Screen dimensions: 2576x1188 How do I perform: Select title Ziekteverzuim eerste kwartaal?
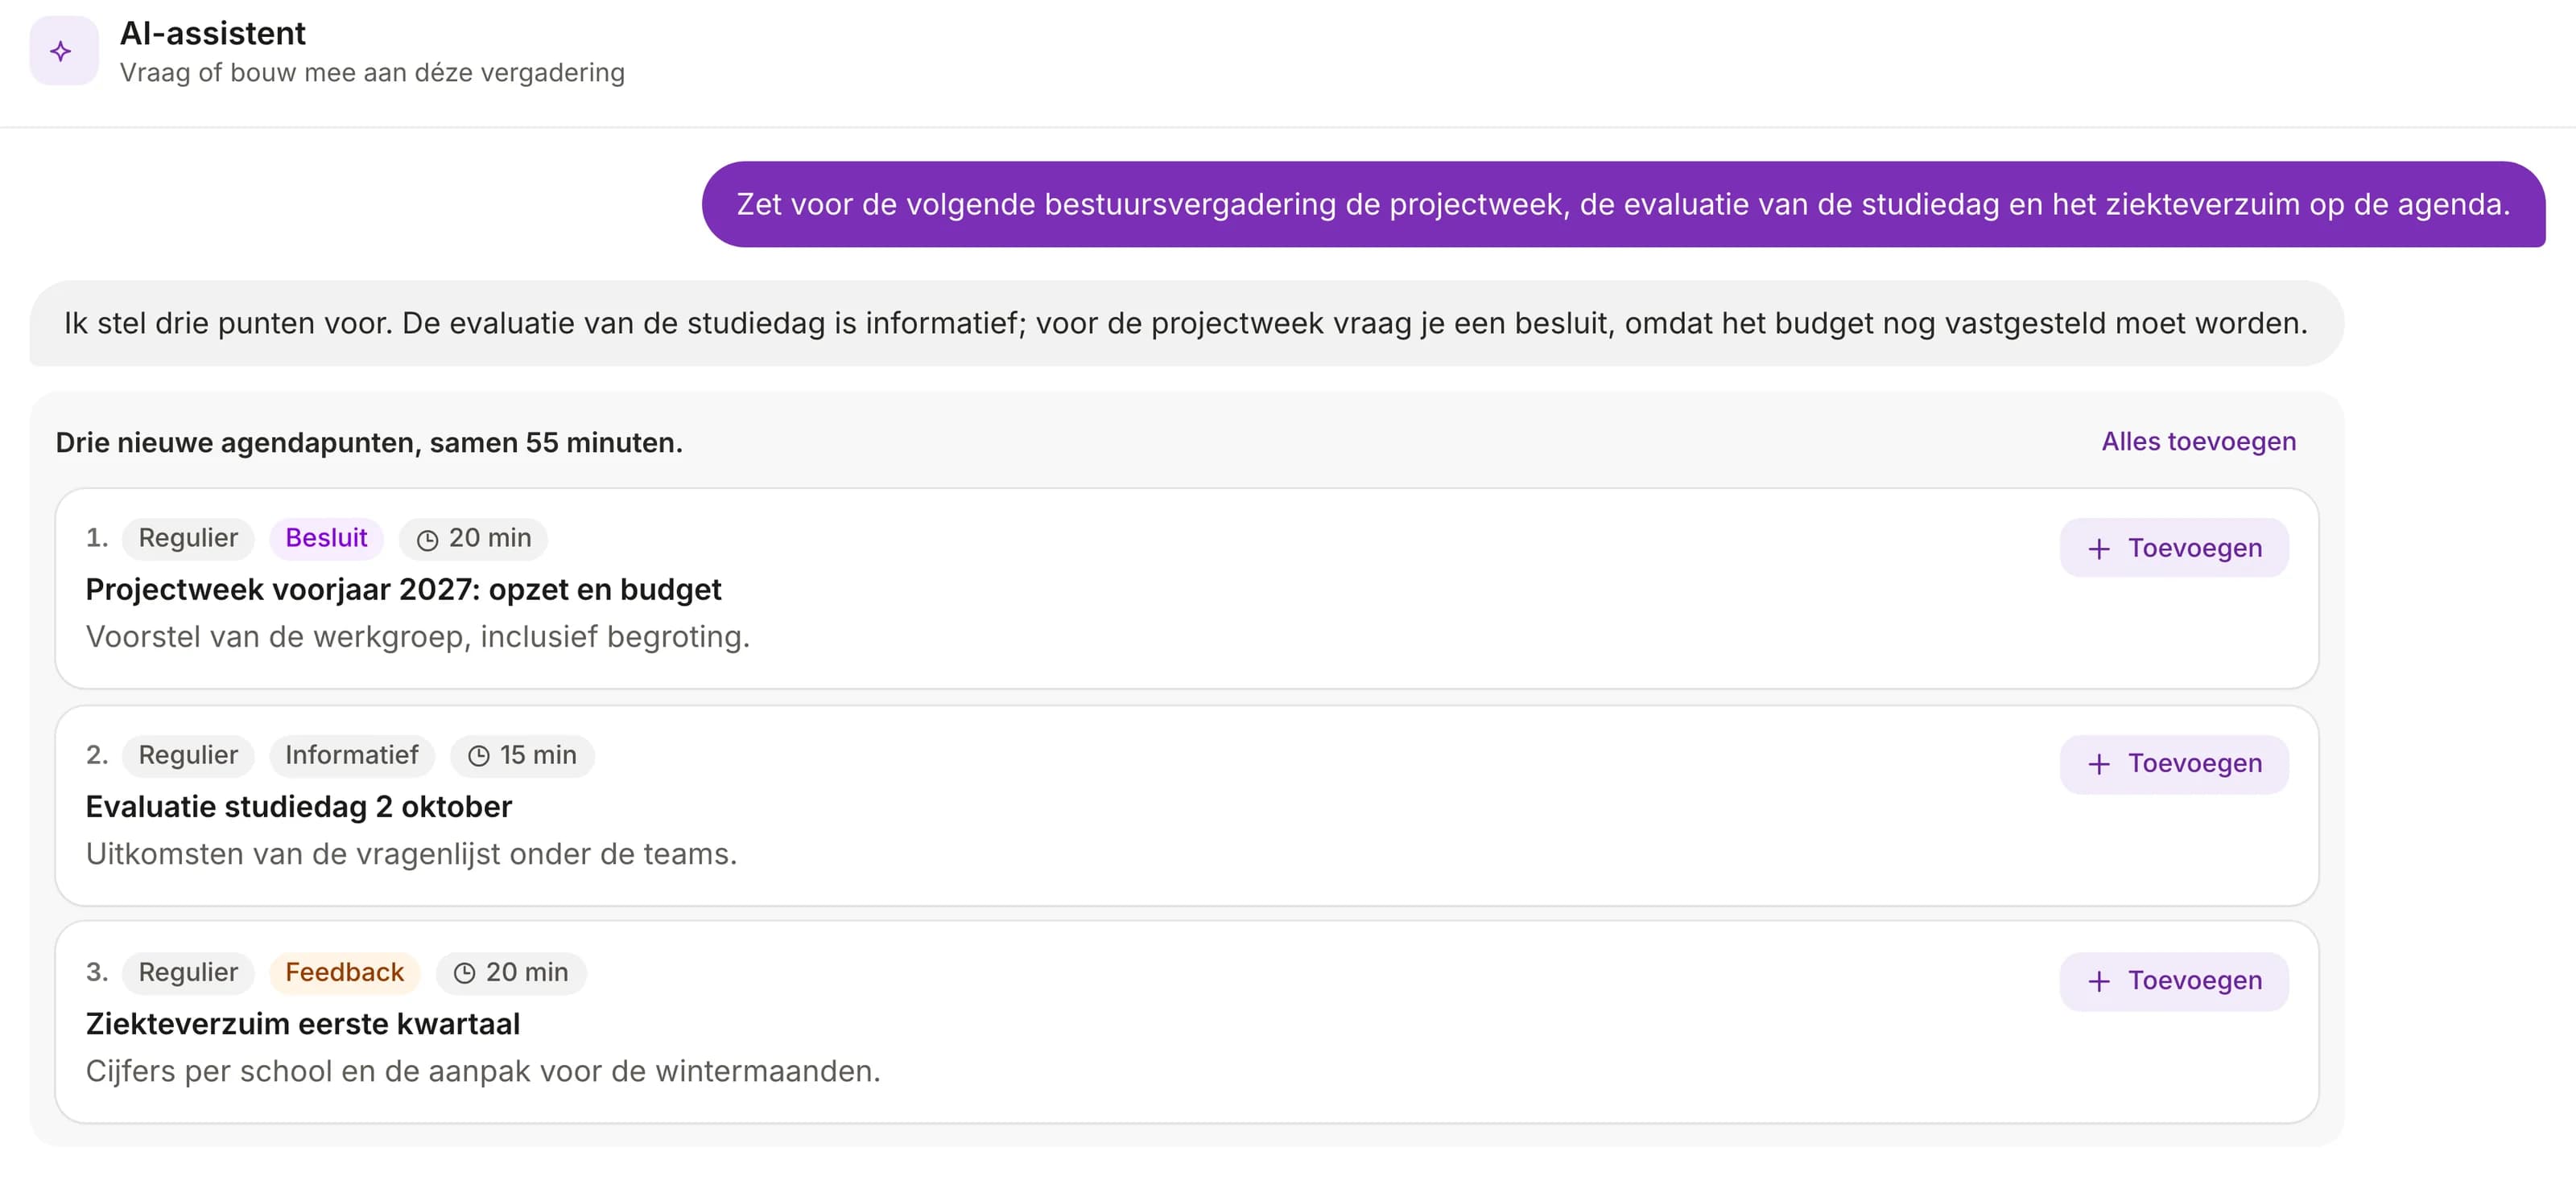pyautogui.click(x=302, y=1024)
